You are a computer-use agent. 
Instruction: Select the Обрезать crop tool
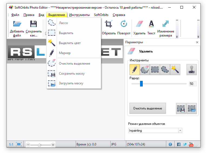[x=109, y=28]
